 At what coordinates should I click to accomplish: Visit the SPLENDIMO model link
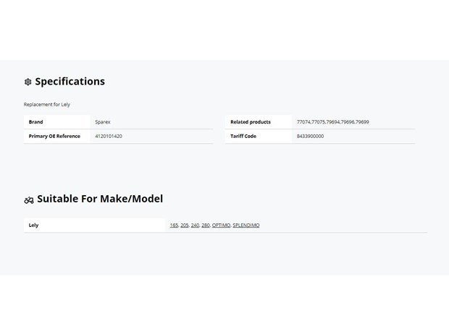click(x=246, y=225)
